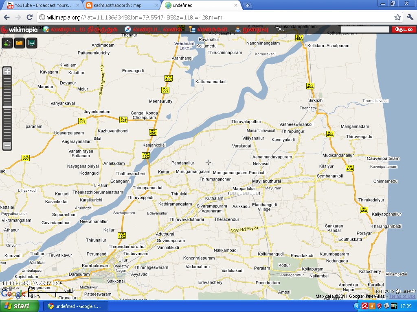
Task: Click the browser back arrow
Action: click(7, 17)
